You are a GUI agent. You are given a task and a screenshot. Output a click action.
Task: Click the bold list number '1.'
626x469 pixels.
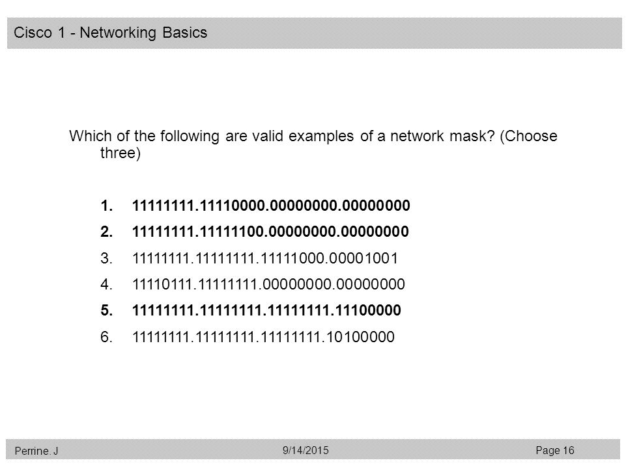pyautogui.click(x=107, y=206)
